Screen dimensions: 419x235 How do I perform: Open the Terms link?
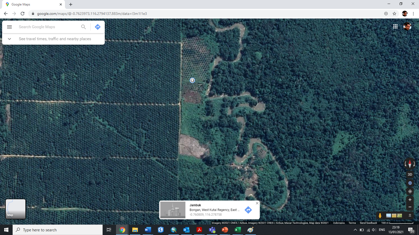pyautogui.click(x=352, y=223)
